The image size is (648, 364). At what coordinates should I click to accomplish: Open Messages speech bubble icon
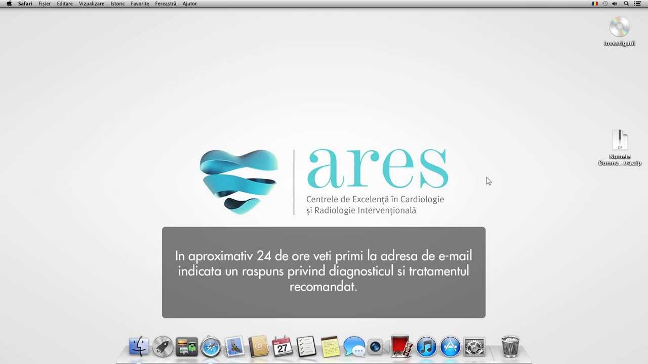[x=354, y=347]
